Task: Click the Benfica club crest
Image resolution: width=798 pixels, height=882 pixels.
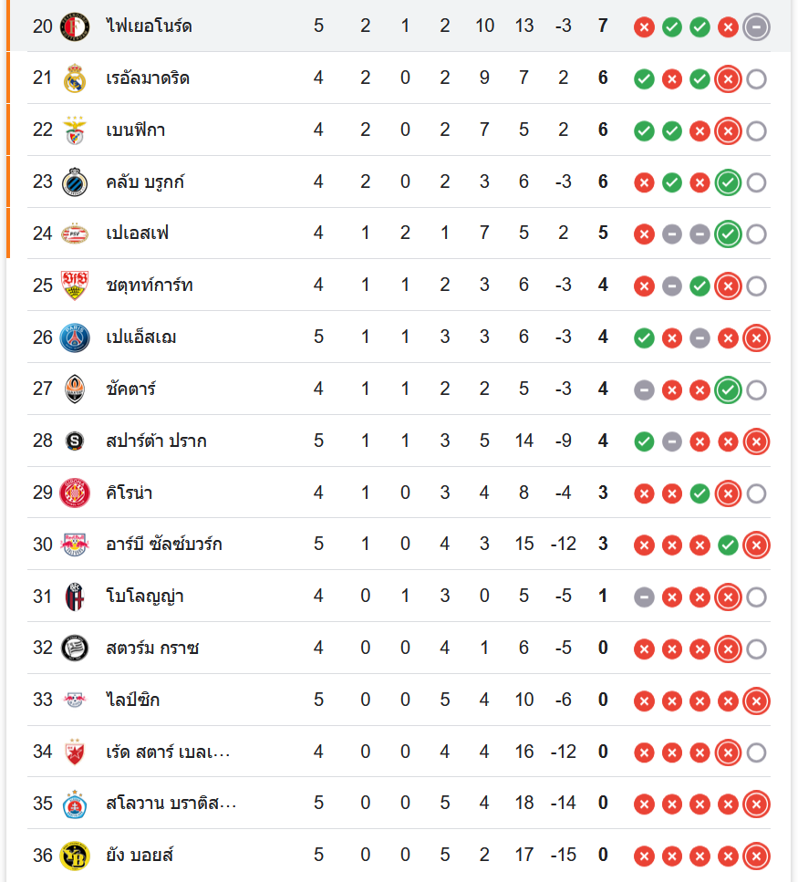Action: pos(75,130)
